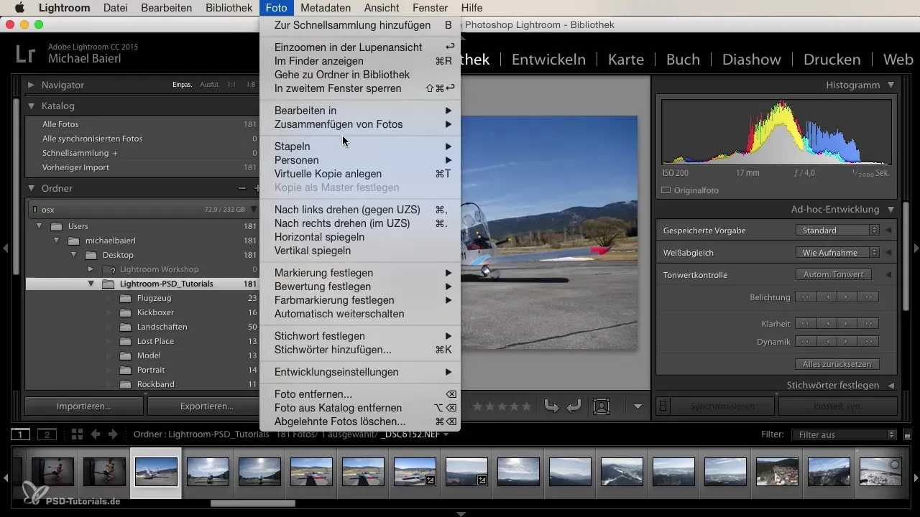
Task: Open second window button 2
Action: (47, 434)
